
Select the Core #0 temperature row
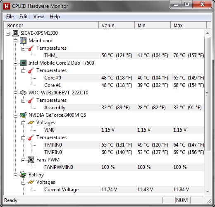[x=124, y=78]
